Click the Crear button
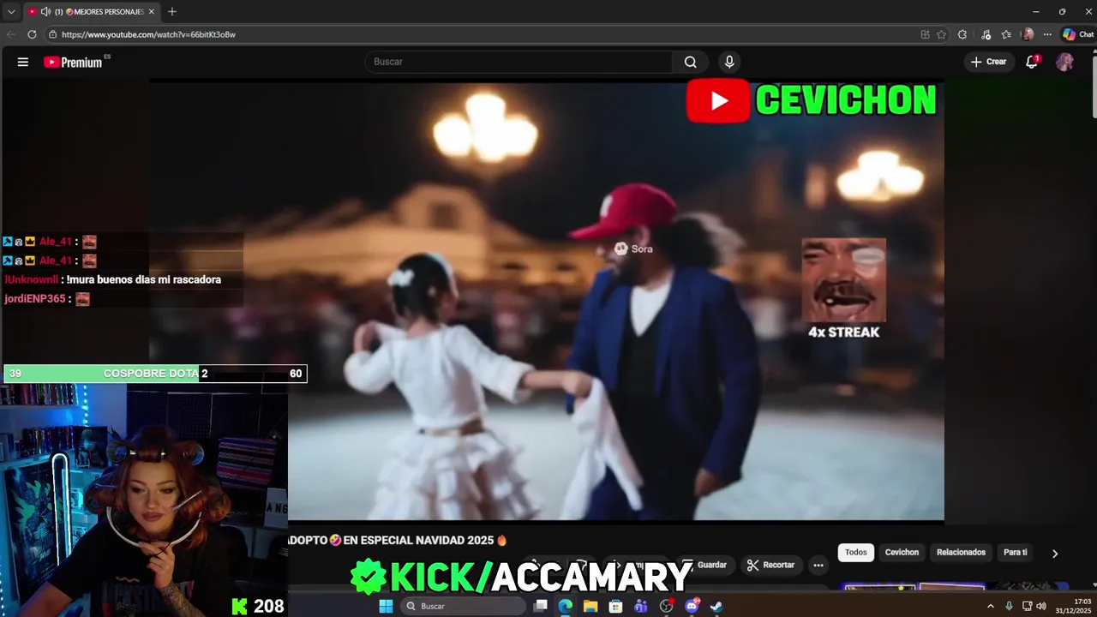The width and height of the screenshot is (1097, 617). coord(988,62)
